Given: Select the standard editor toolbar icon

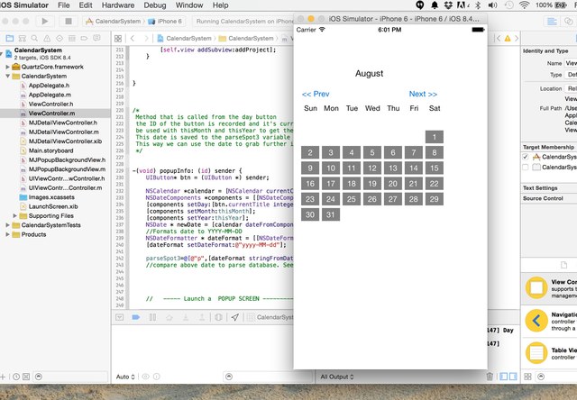Looking at the screenshot, I should [552, 22].
